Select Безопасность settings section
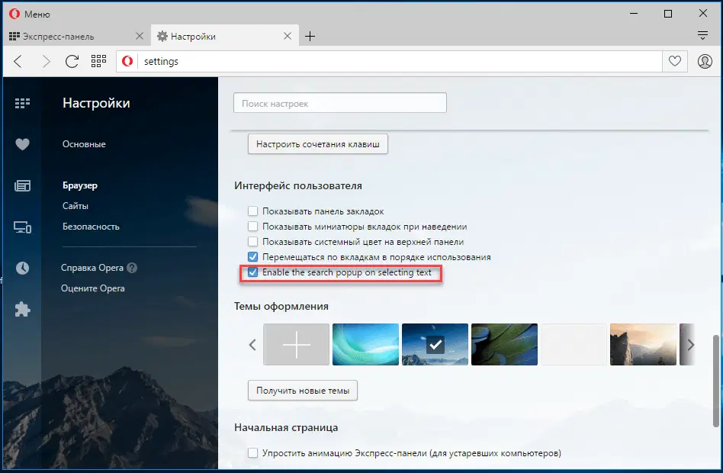 (91, 226)
